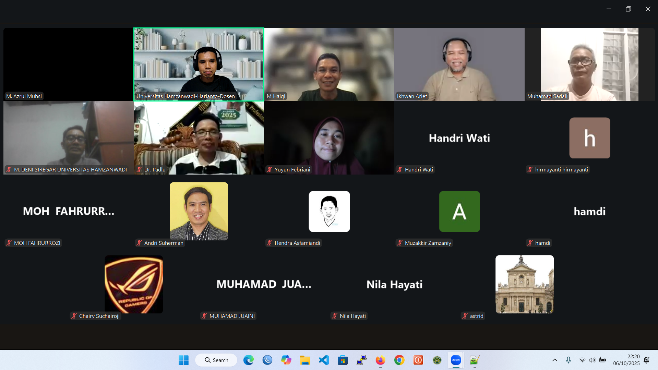658x370 pixels.
Task: Open Firefox from the taskbar
Action: (x=380, y=360)
